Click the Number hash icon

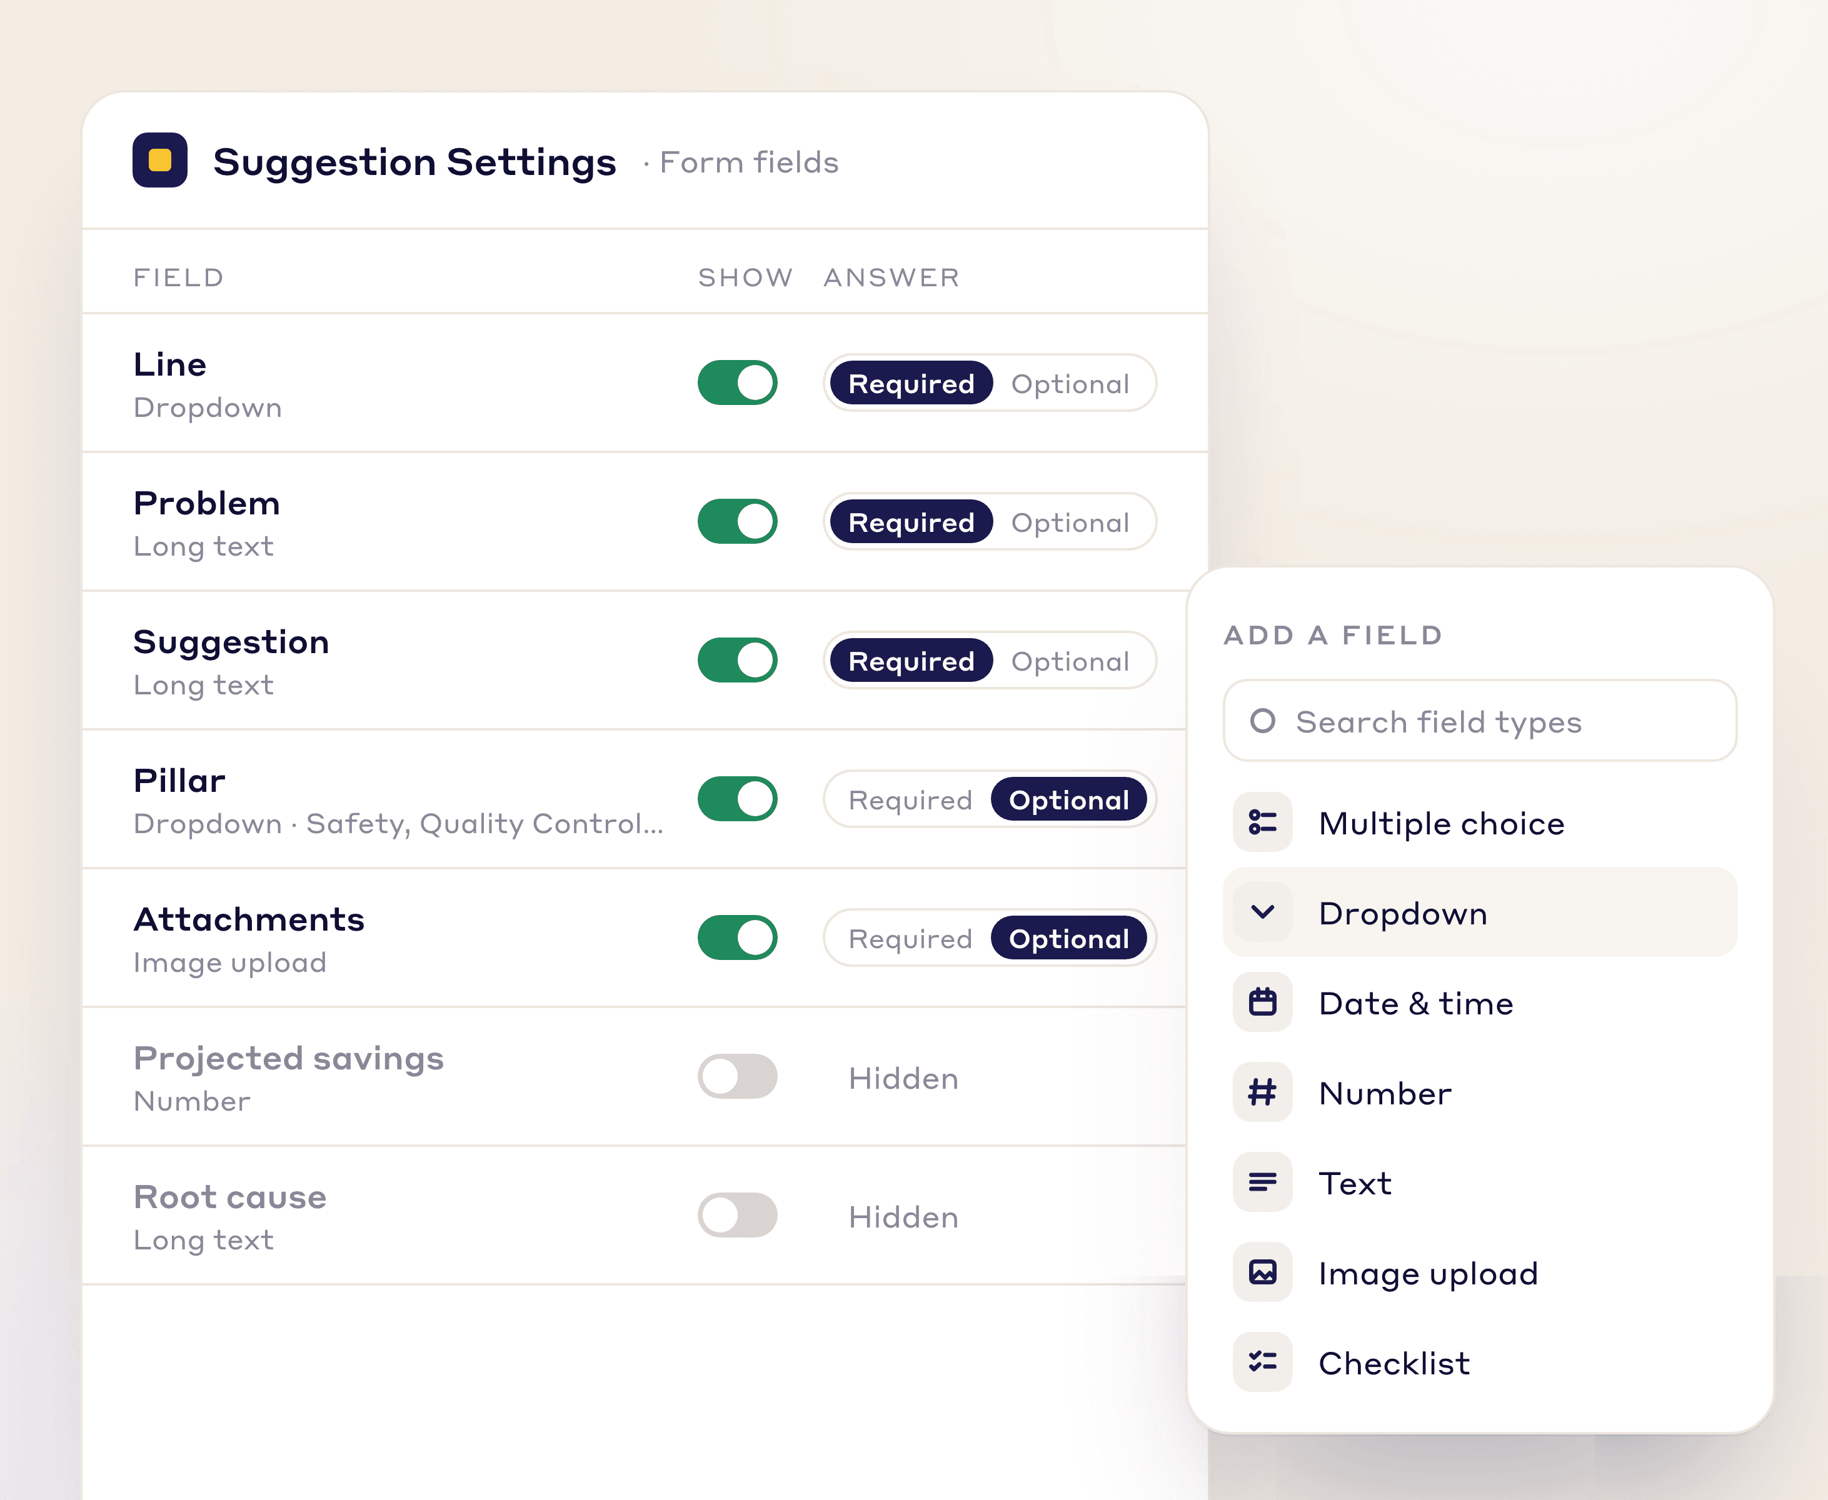coord(1263,1092)
